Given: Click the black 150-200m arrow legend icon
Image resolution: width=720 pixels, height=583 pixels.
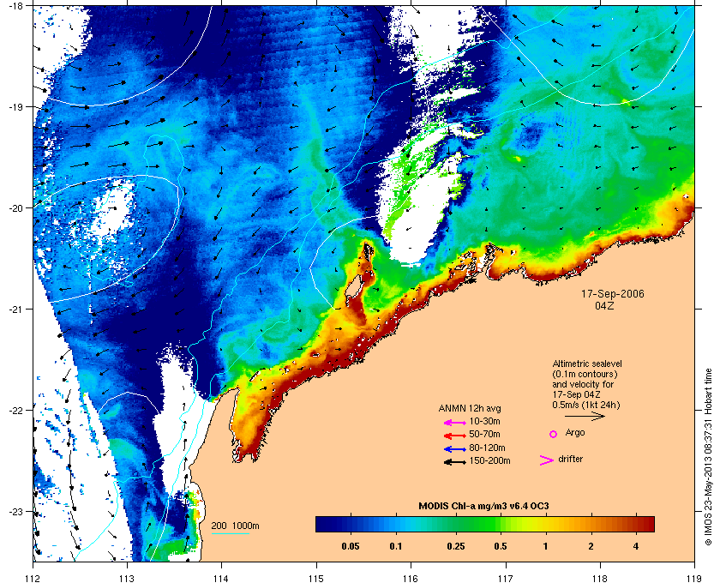Looking at the screenshot, I should (x=454, y=462).
